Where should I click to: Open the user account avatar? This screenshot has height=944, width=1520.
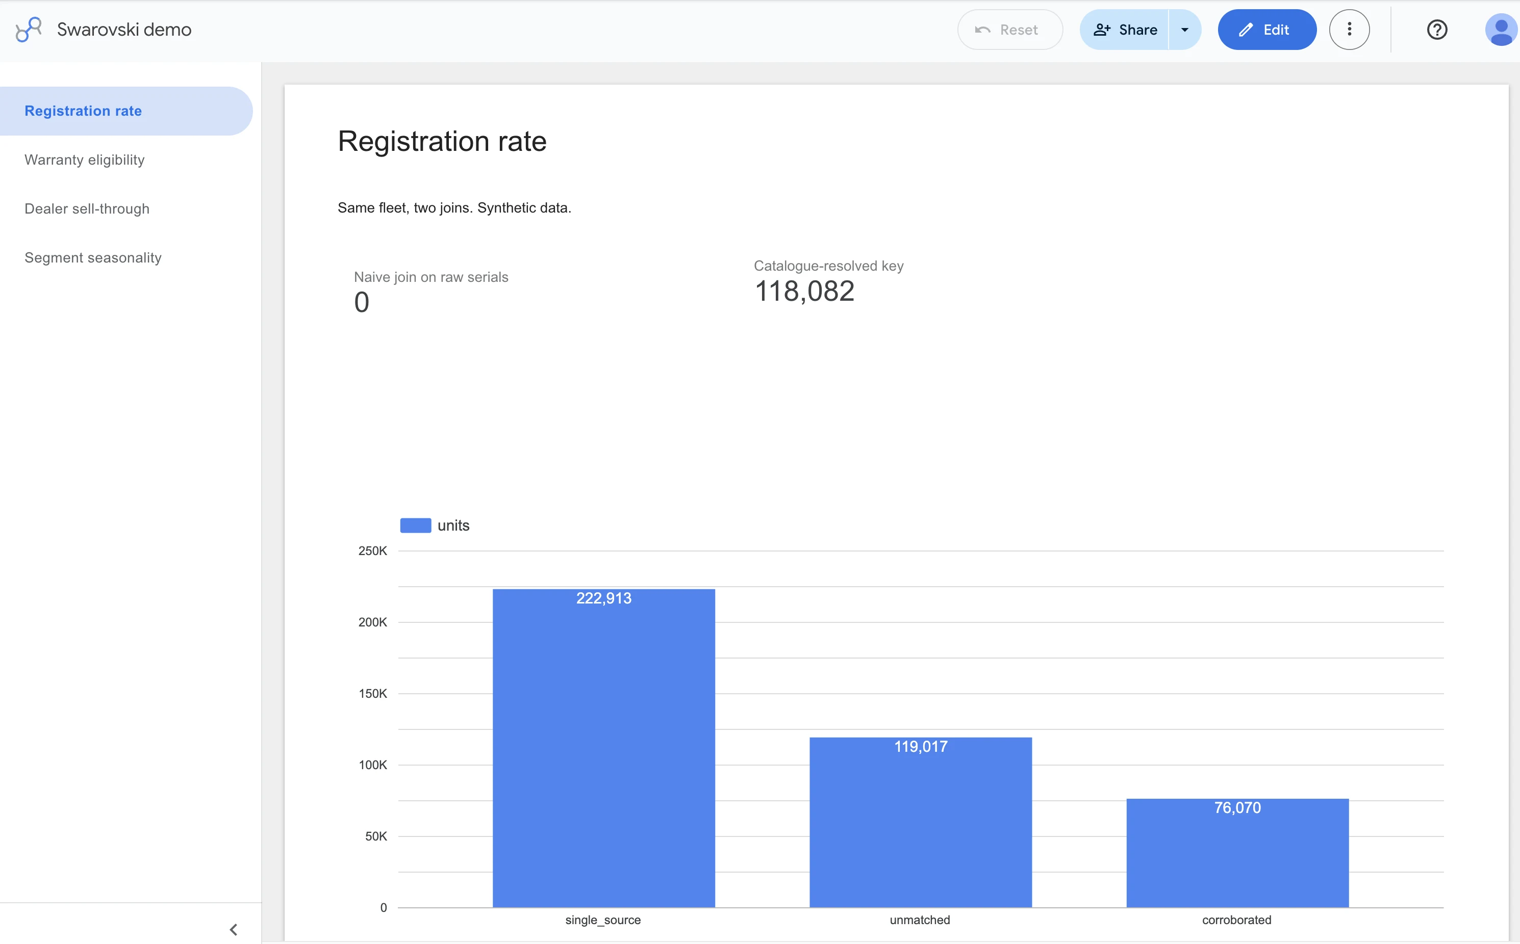click(1501, 30)
